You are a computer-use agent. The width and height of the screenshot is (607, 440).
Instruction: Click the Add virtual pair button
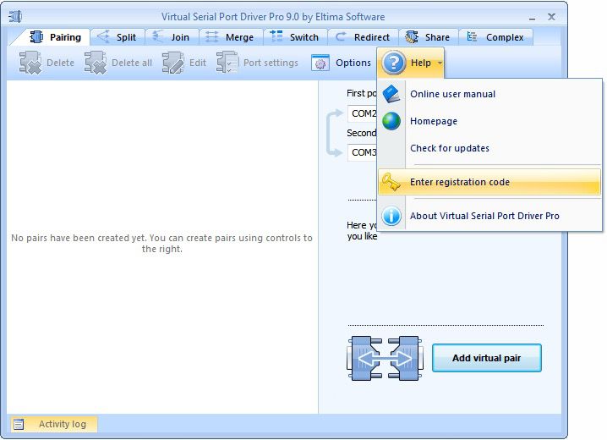[487, 358]
